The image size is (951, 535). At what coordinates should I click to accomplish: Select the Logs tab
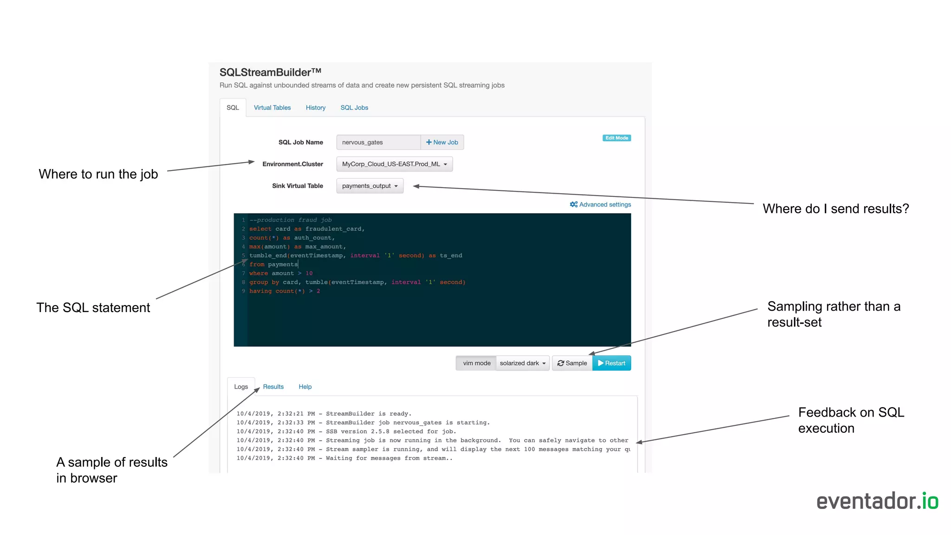241,387
